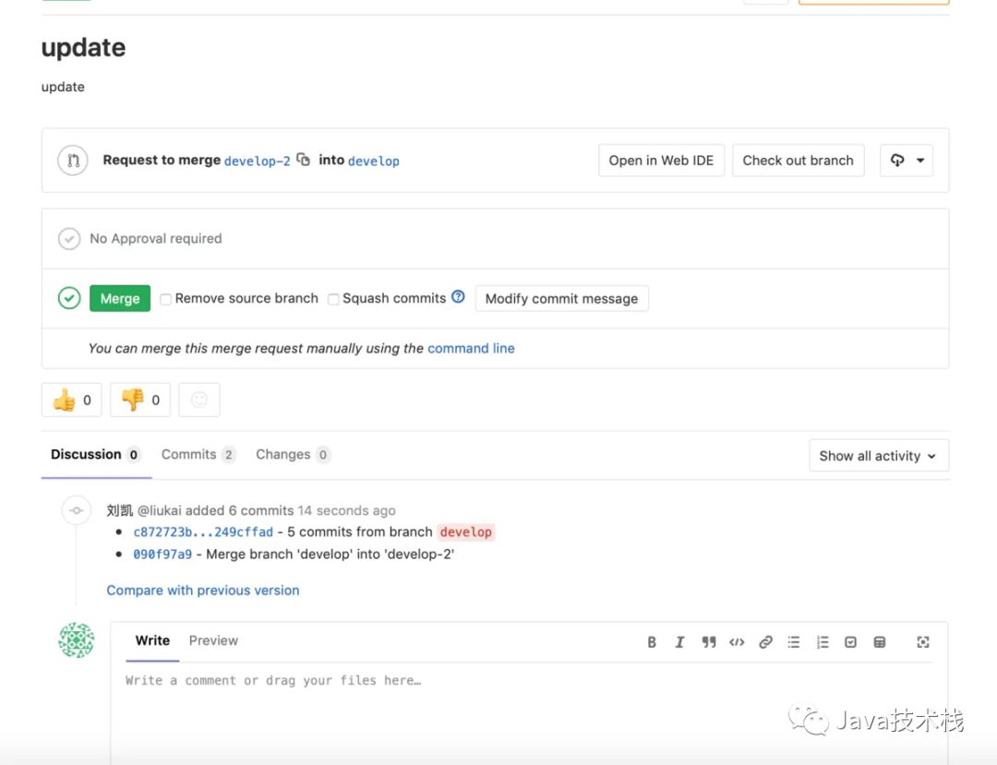997x765 pixels.
Task: Open the Preview tab in editor
Action: [213, 640]
